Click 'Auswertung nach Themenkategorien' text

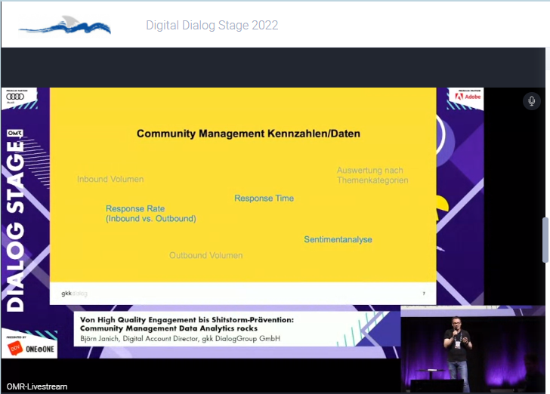pos(372,175)
